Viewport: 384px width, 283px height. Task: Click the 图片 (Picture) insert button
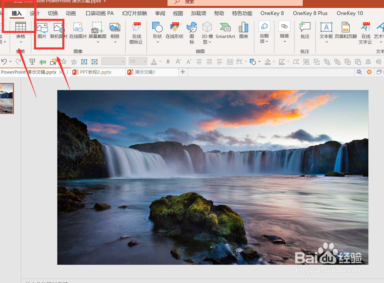tap(42, 31)
